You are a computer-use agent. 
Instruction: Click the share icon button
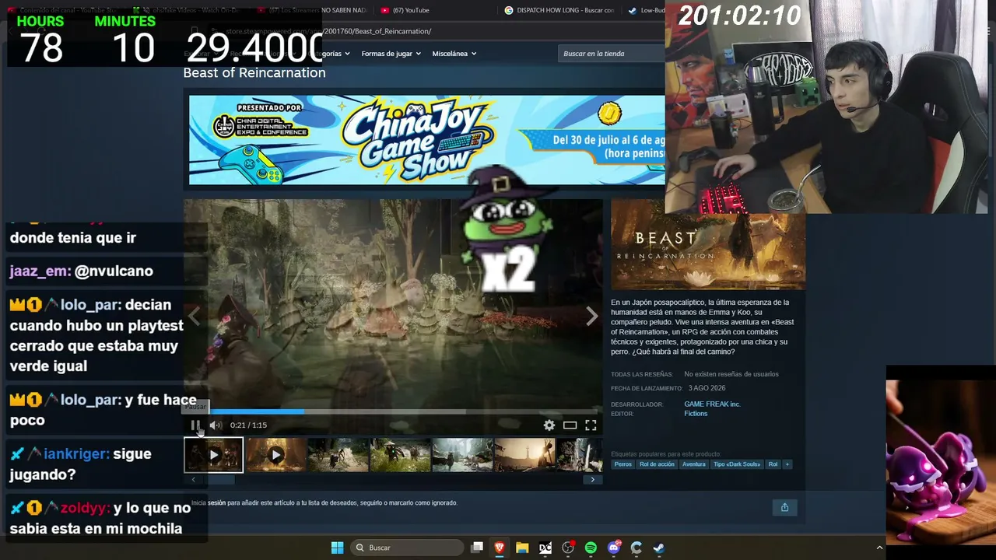784,508
